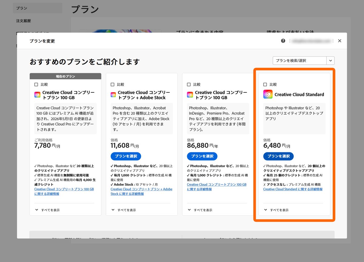Open the help question mark icon
The width and height of the screenshot is (364, 262).
pos(283,41)
